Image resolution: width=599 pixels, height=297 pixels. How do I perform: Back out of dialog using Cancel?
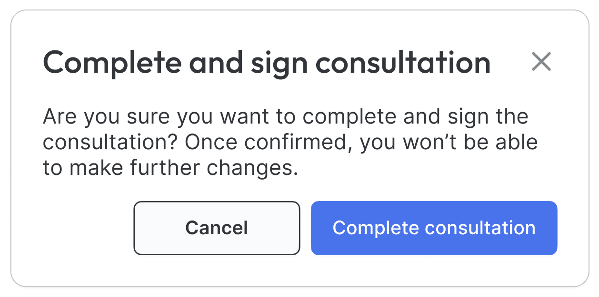[x=217, y=228]
